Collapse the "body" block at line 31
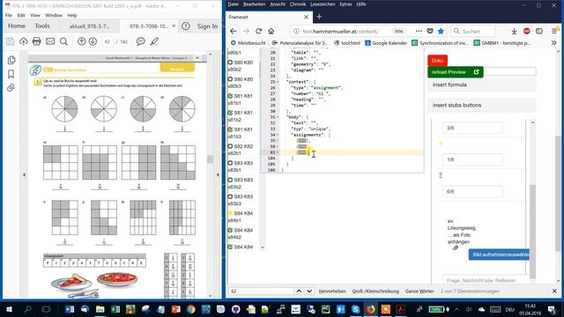The image size is (564, 317). [x=278, y=117]
